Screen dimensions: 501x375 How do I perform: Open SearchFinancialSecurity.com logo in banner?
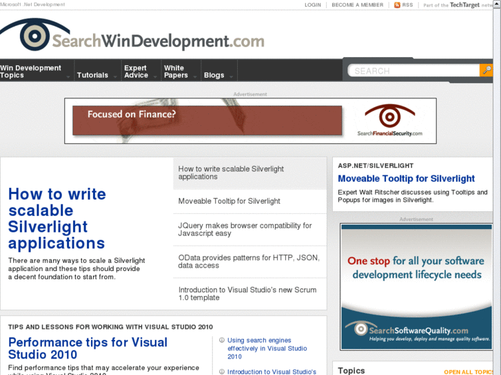(389, 120)
